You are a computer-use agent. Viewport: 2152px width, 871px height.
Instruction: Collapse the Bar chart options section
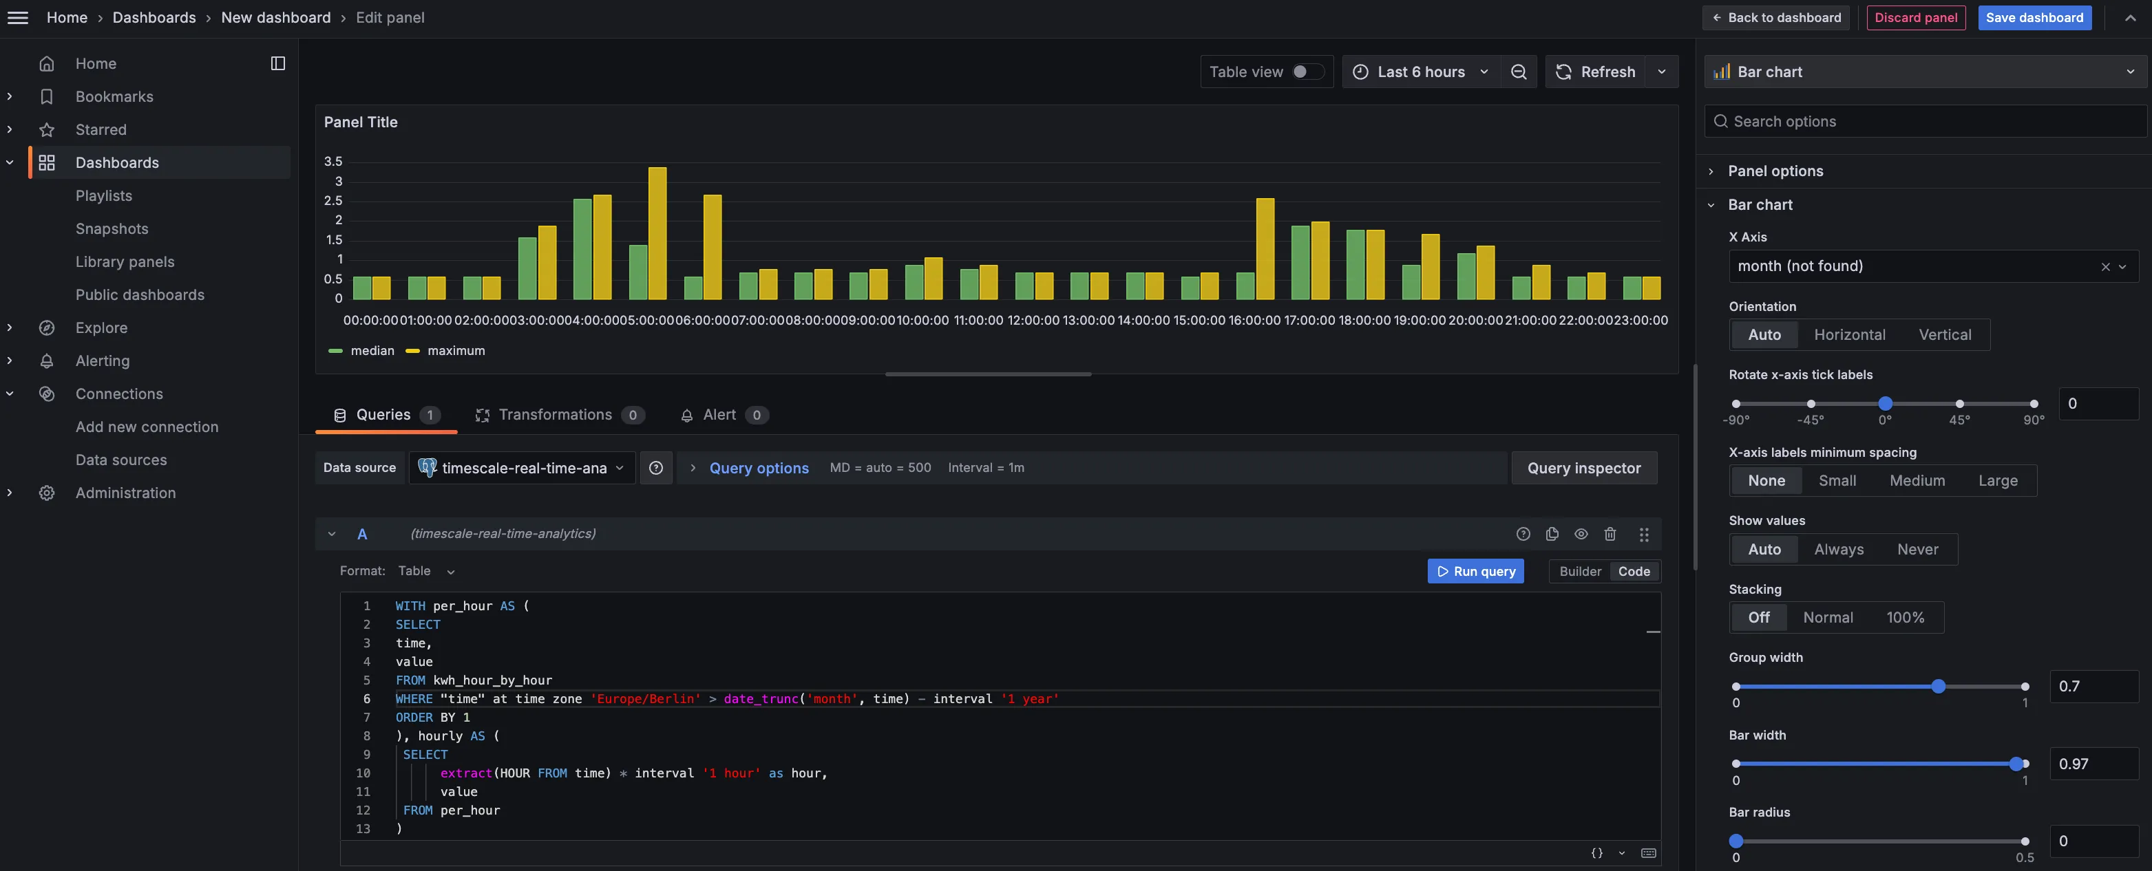pos(1760,204)
